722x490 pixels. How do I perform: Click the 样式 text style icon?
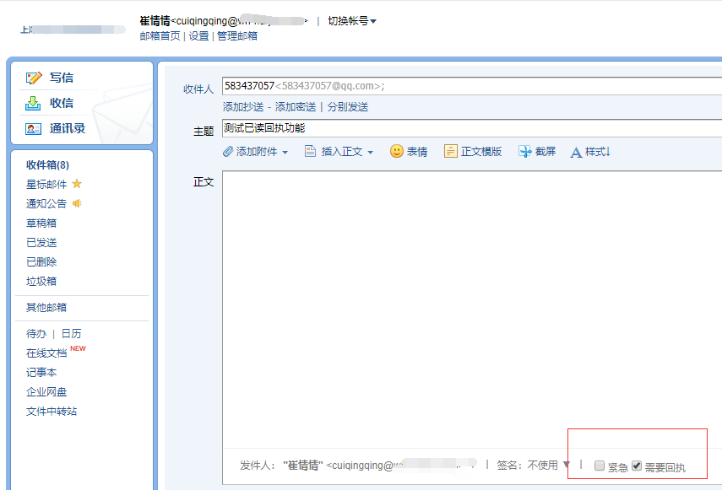point(576,150)
